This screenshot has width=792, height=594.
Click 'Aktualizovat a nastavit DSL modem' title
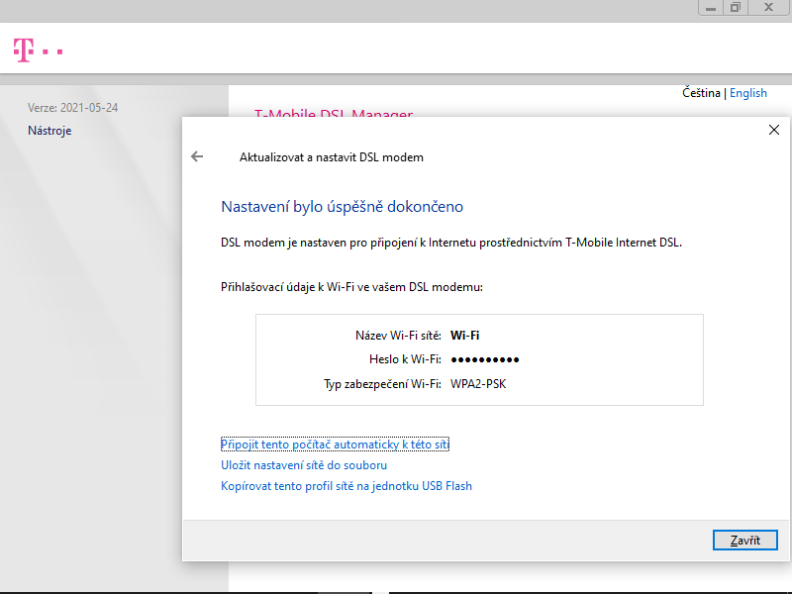tap(332, 157)
